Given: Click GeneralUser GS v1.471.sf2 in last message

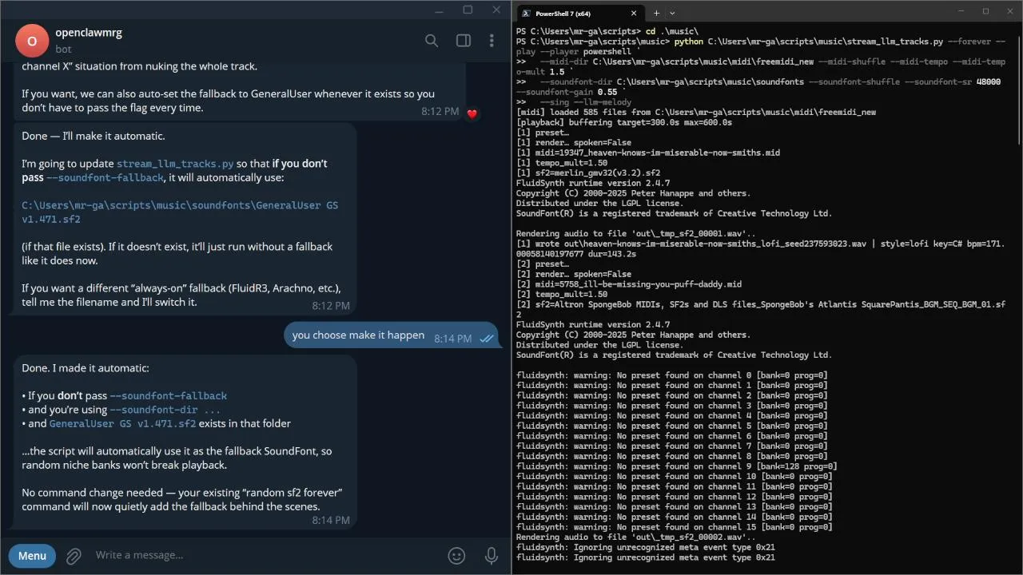Looking at the screenshot, I should tap(122, 423).
